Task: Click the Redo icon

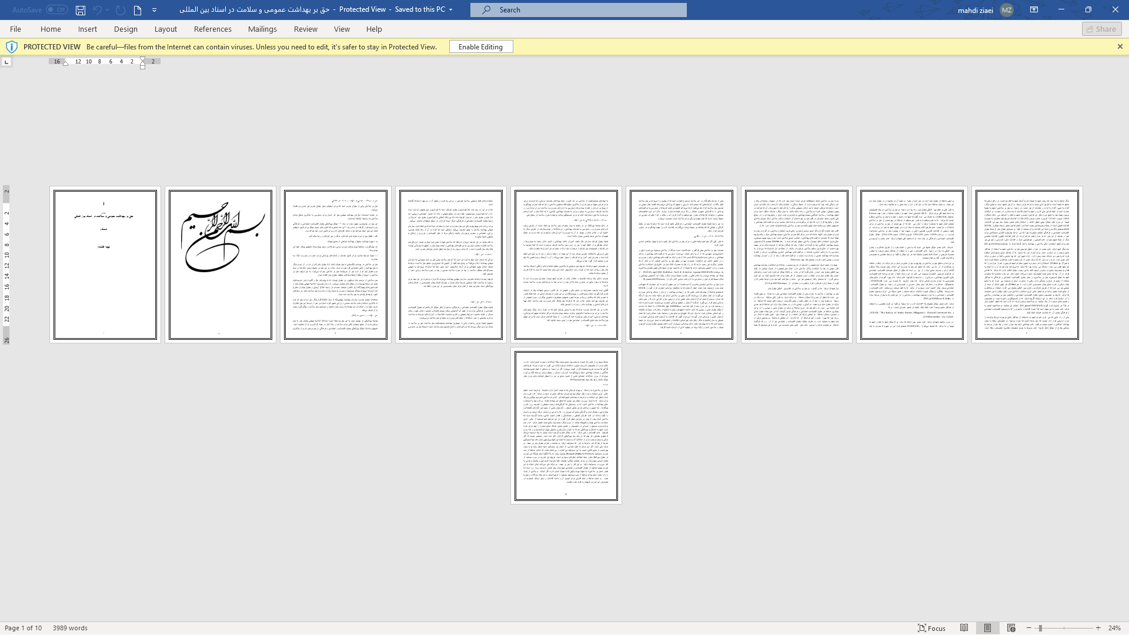Action: pos(121,10)
